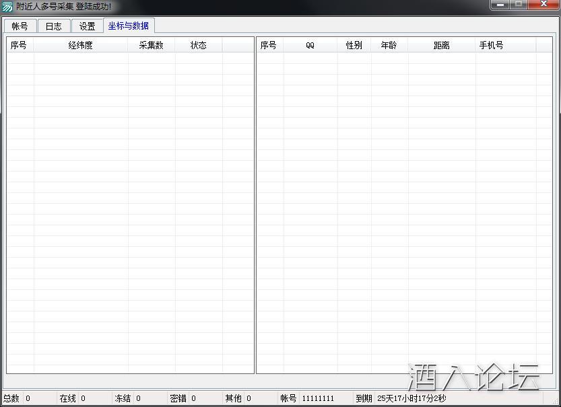561x407 pixels.
Task: Click the 采集数 column header
Action: coord(151,46)
